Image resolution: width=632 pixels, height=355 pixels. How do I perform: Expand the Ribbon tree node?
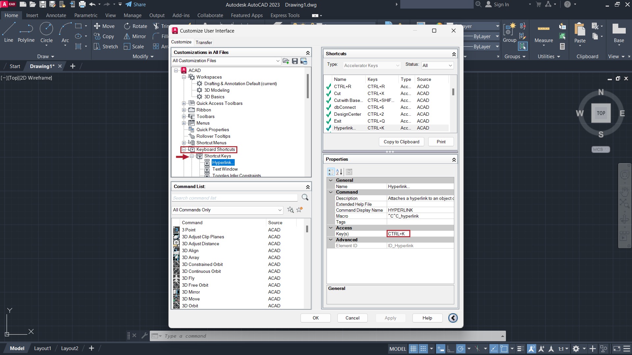(x=184, y=110)
